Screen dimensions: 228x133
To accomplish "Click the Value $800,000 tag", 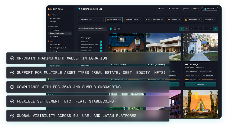I will click(x=191, y=72).
